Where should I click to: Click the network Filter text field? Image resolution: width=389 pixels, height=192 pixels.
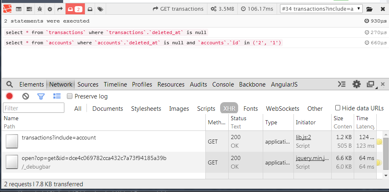34,108
